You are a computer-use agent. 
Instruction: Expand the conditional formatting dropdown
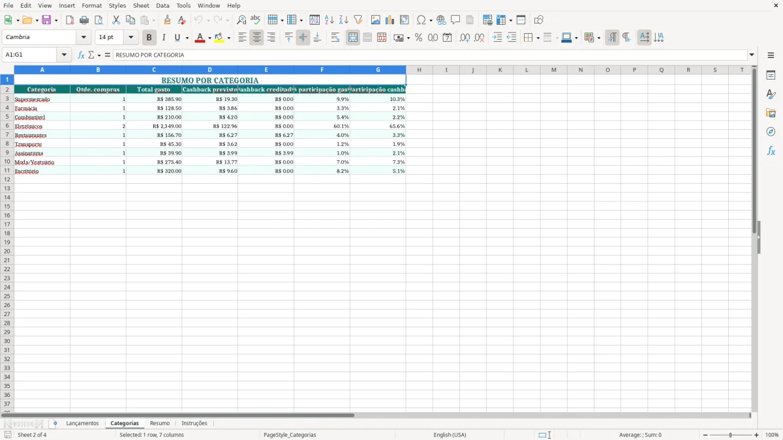click(598, 38)
